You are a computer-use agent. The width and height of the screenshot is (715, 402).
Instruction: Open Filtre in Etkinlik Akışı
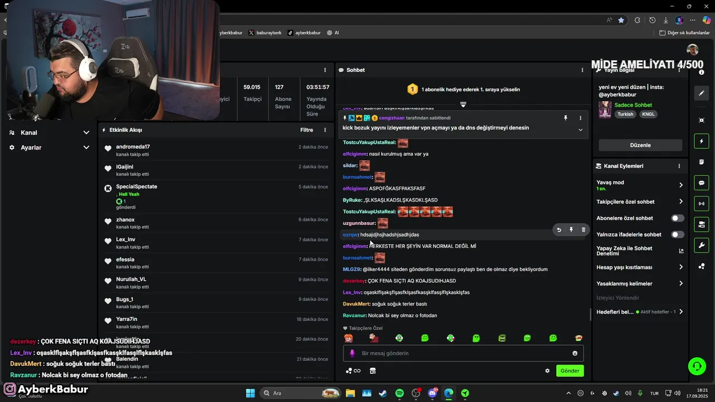307,130
